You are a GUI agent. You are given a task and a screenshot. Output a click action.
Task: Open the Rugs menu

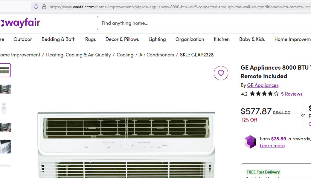click(x=90, y=39)
